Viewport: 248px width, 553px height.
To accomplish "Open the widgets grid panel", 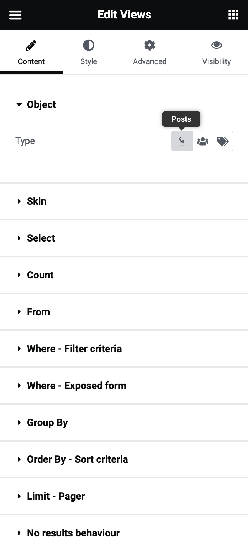I will pos(233,15).
